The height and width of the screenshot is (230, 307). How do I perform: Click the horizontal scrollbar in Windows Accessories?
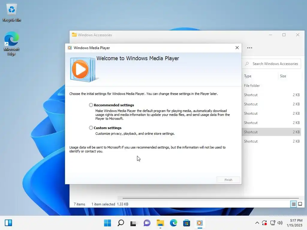(210, 198)
